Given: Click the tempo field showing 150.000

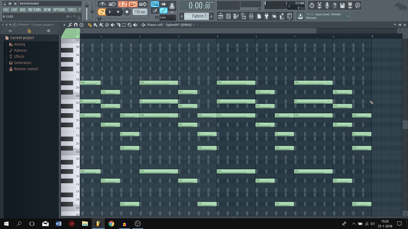Looking at the screenshot, I should [x=140, y=12].
